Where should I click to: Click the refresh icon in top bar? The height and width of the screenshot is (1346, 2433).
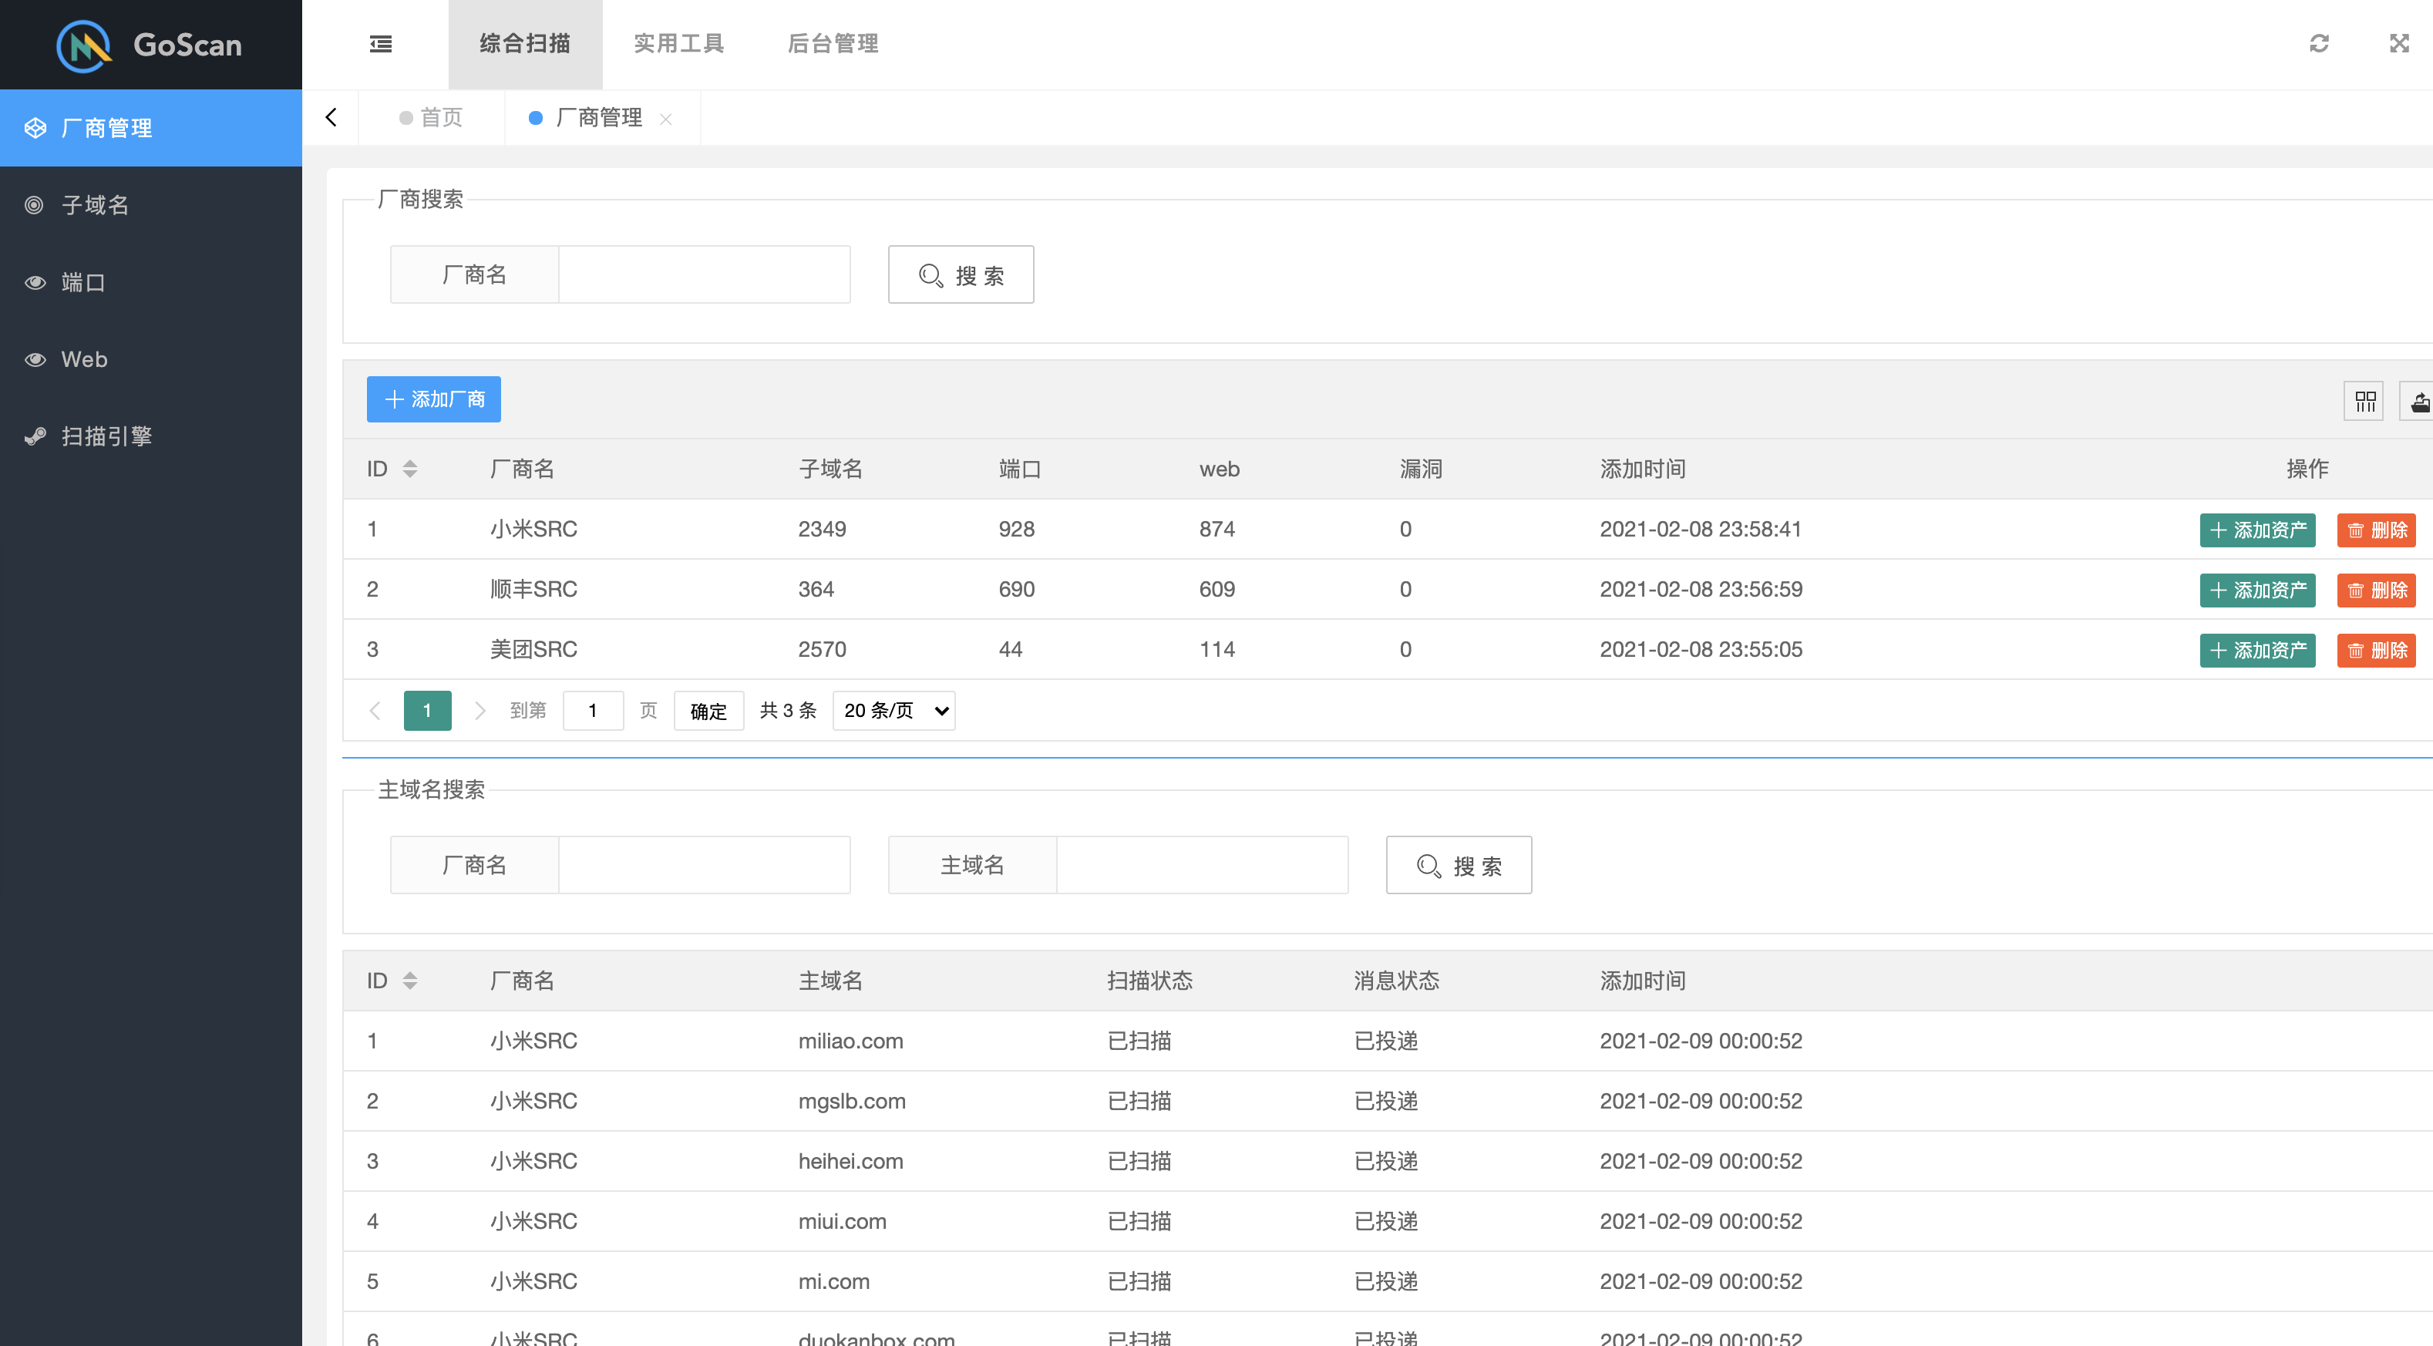(x=2319, y=43)
